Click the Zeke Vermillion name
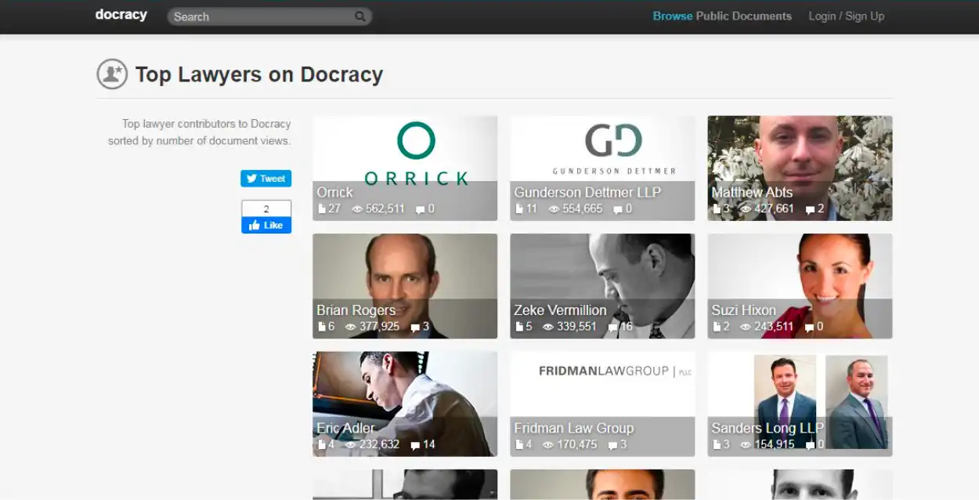This screenshot has height=500, width=979. (x=560, y=310)
